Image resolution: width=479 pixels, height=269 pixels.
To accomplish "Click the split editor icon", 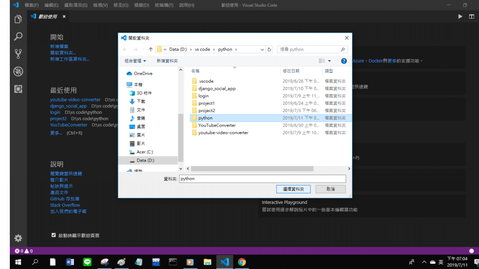I will pos(472,16).
